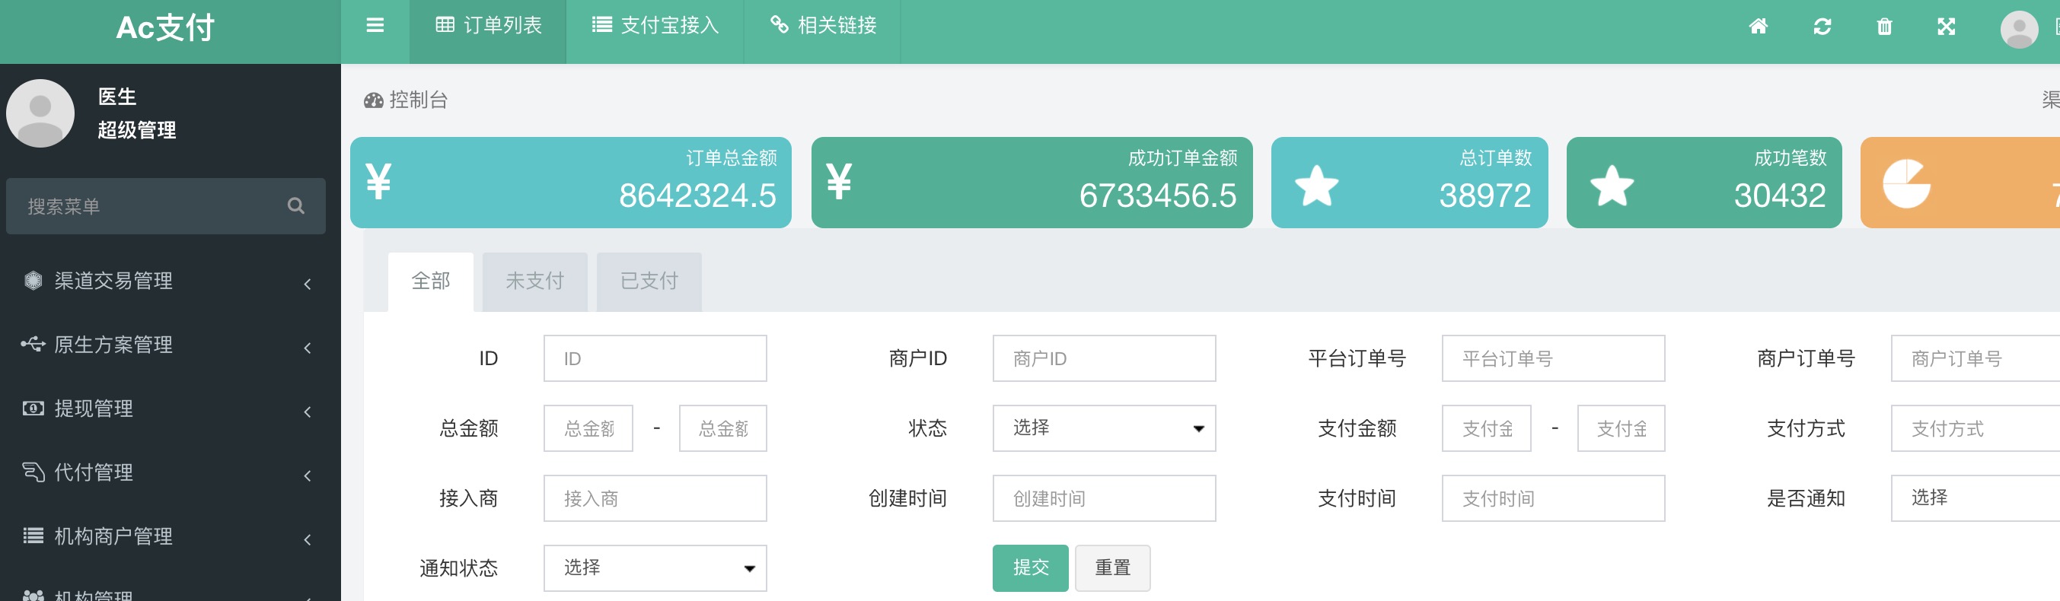Toggle fullscreen with expand arrows icon

(x=1947, y=27)
